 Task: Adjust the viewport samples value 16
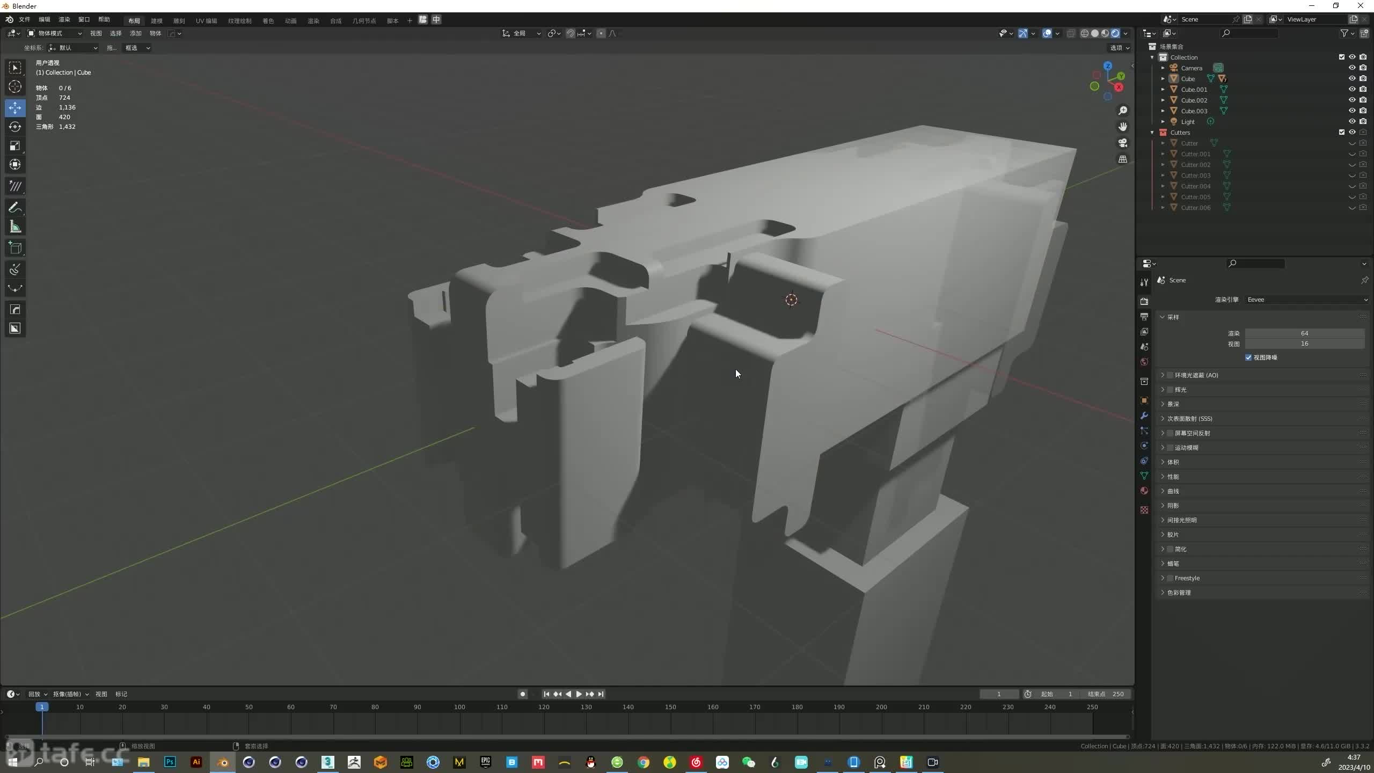coord(1304,344)
